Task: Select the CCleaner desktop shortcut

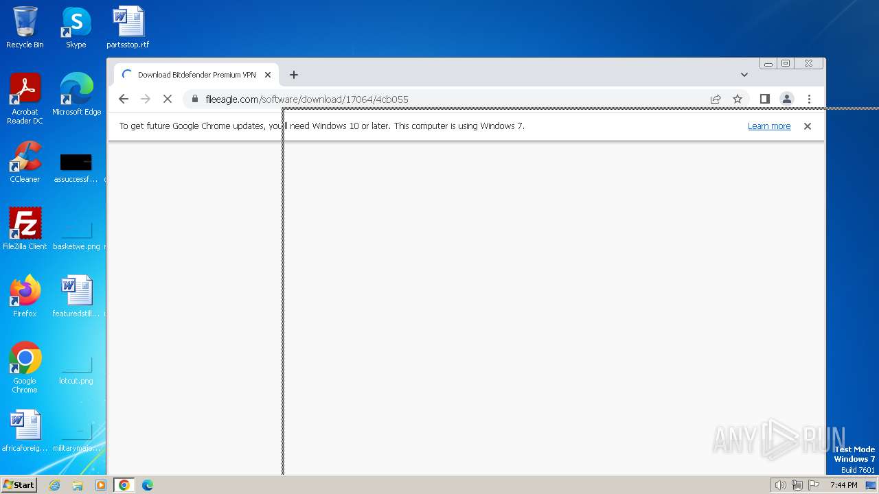Action: point(25,162)
